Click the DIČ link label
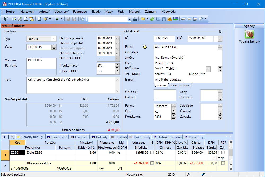The image size is (265, 177). [x=180, y=38]
